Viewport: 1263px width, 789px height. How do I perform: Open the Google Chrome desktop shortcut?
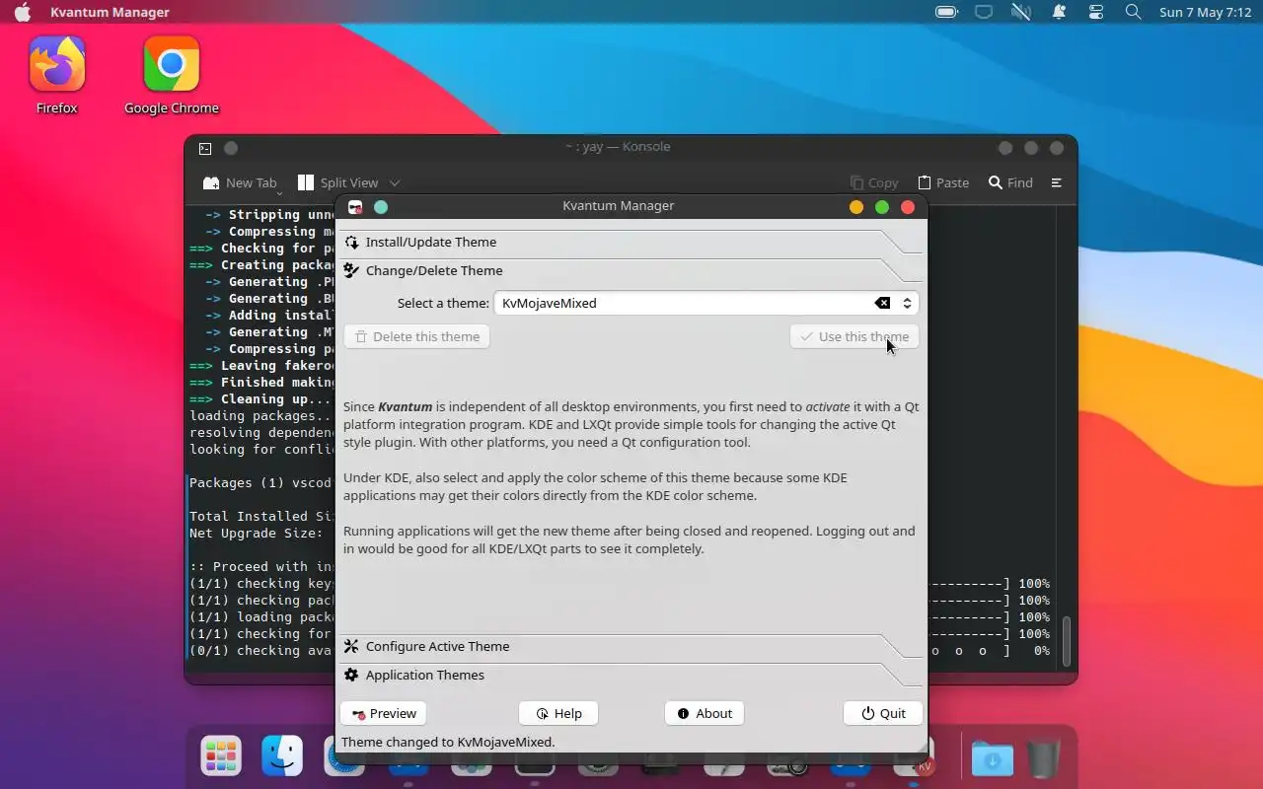click(x=172, y=75)
